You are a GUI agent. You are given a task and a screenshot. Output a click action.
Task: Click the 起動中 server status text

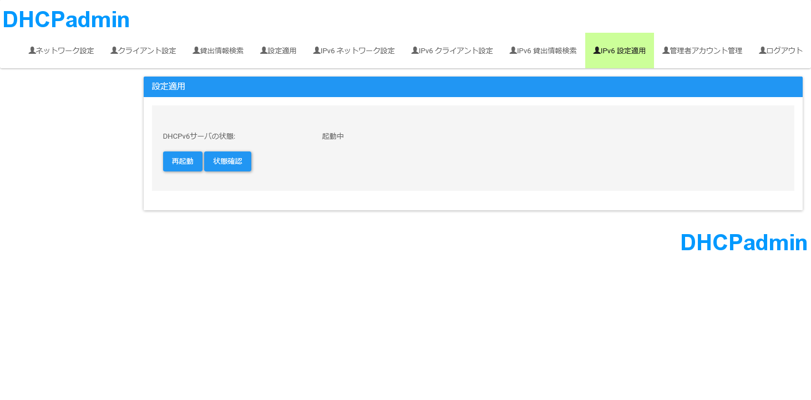click(x=333, y=136)
